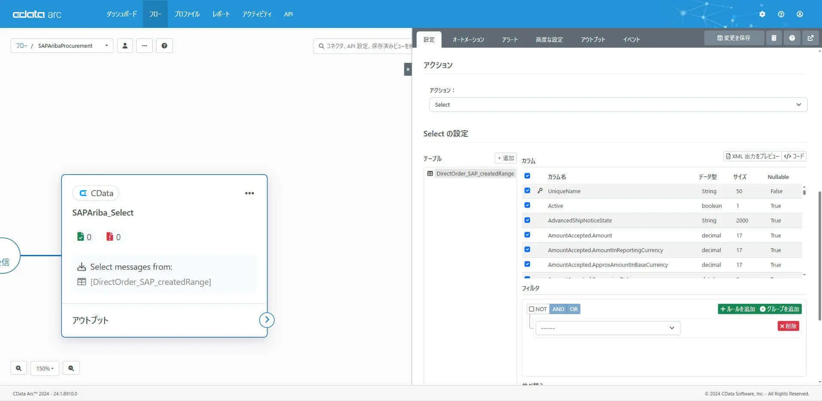The image size is (822, 401).
Task: Click the アウトプット row on connector card
Action: click(164, 320)
